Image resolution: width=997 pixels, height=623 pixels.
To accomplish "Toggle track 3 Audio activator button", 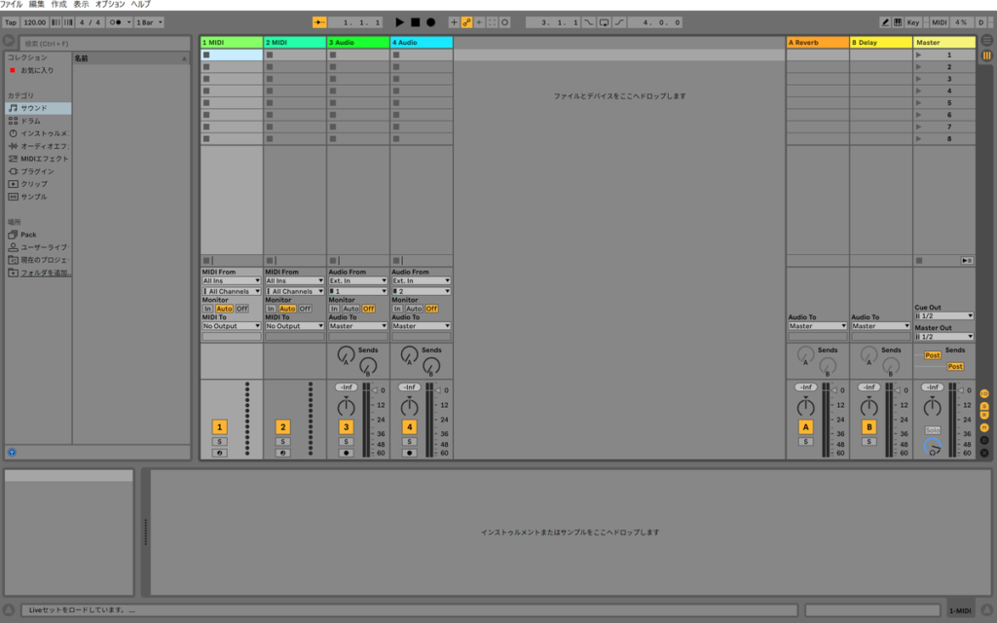I will pos(346,427).
